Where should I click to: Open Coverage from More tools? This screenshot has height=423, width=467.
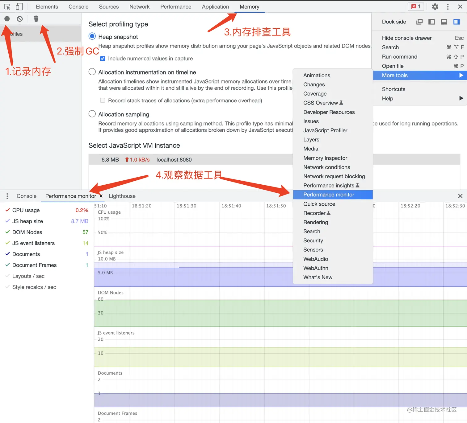[333, 94]
